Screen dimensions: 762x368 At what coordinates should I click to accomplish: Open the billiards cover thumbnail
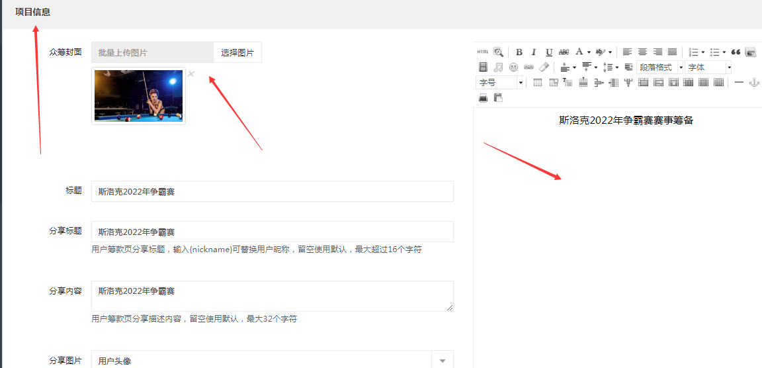coord(138,96)
